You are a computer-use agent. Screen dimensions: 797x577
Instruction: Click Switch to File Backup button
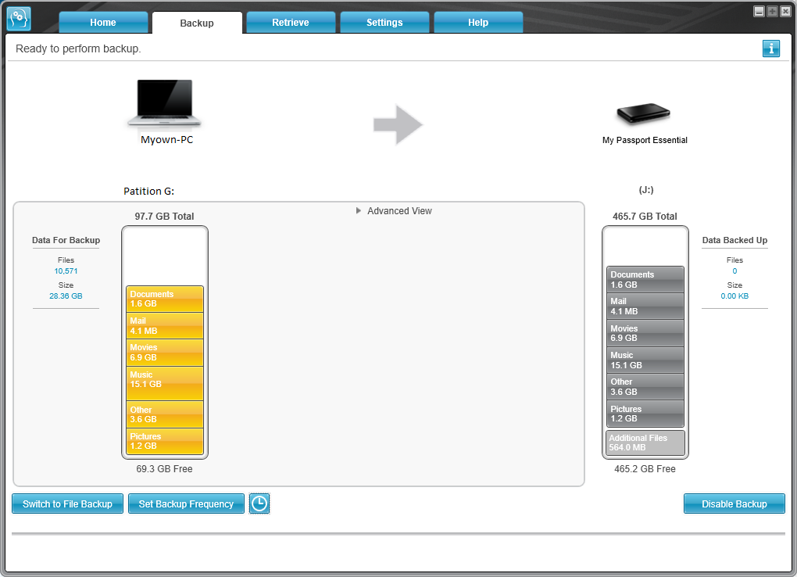(68, 504)
